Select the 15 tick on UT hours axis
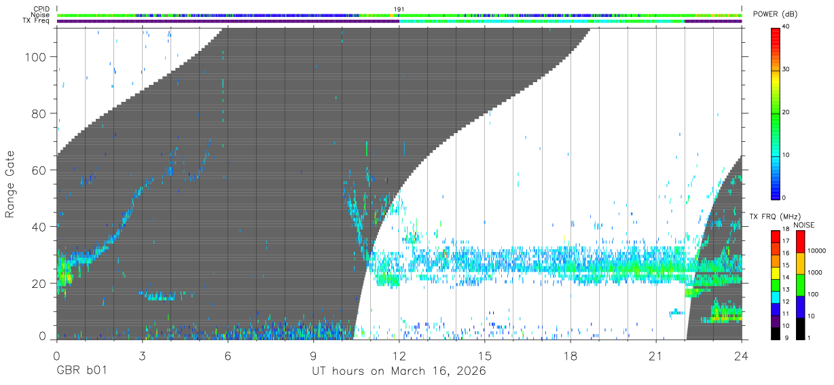This screenshot has height=385, width=834. [485, 355]
